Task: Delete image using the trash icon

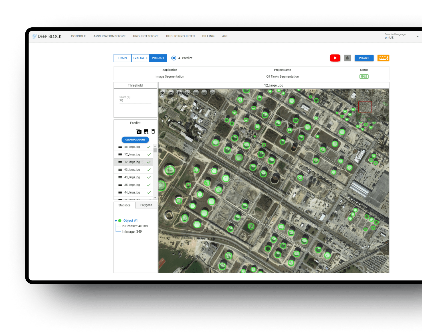Action: coord(153,131)
